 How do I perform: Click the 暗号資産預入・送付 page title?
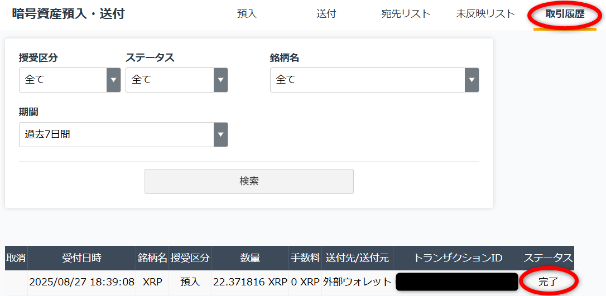[69, 14]
